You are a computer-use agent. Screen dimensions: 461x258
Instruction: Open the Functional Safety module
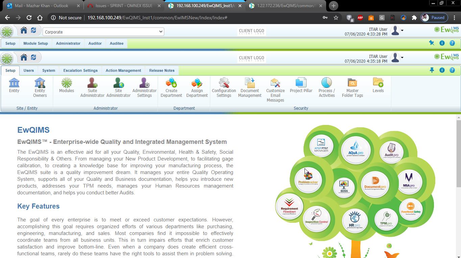[x=411, y=209]
